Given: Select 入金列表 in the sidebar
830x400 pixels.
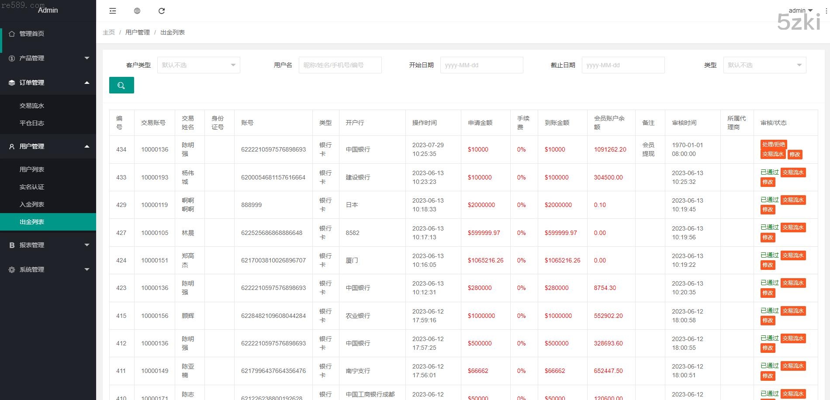Looking at the screenshot, I should tap(32, 204).
